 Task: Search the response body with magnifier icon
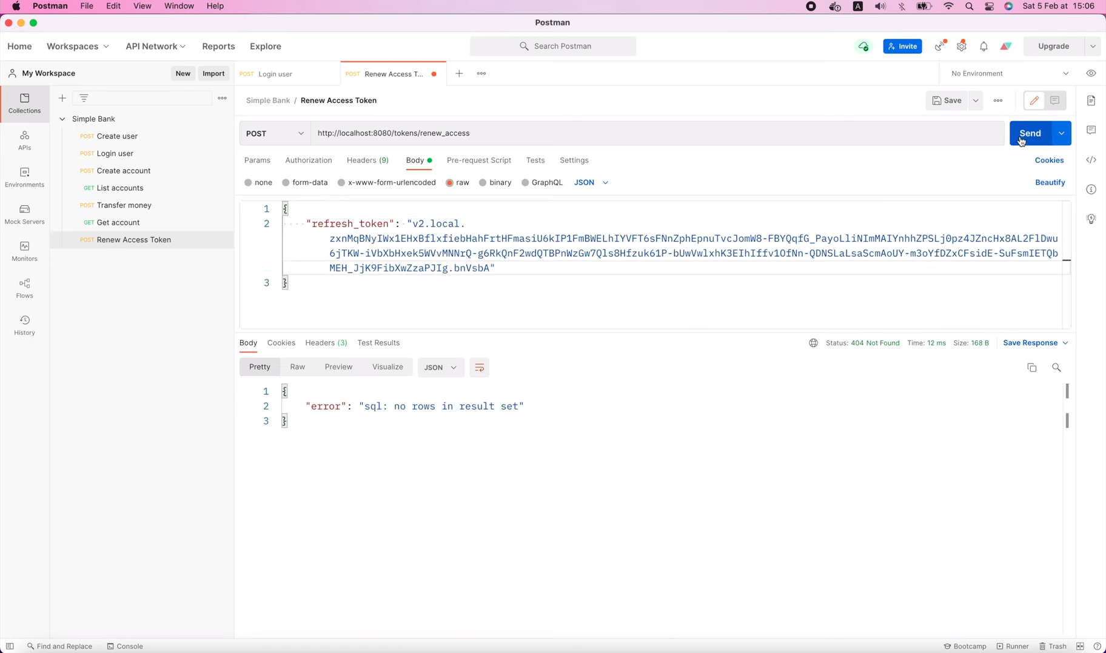coord(1057,368)
